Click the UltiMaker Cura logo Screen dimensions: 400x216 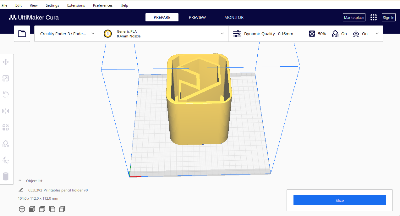34,18
